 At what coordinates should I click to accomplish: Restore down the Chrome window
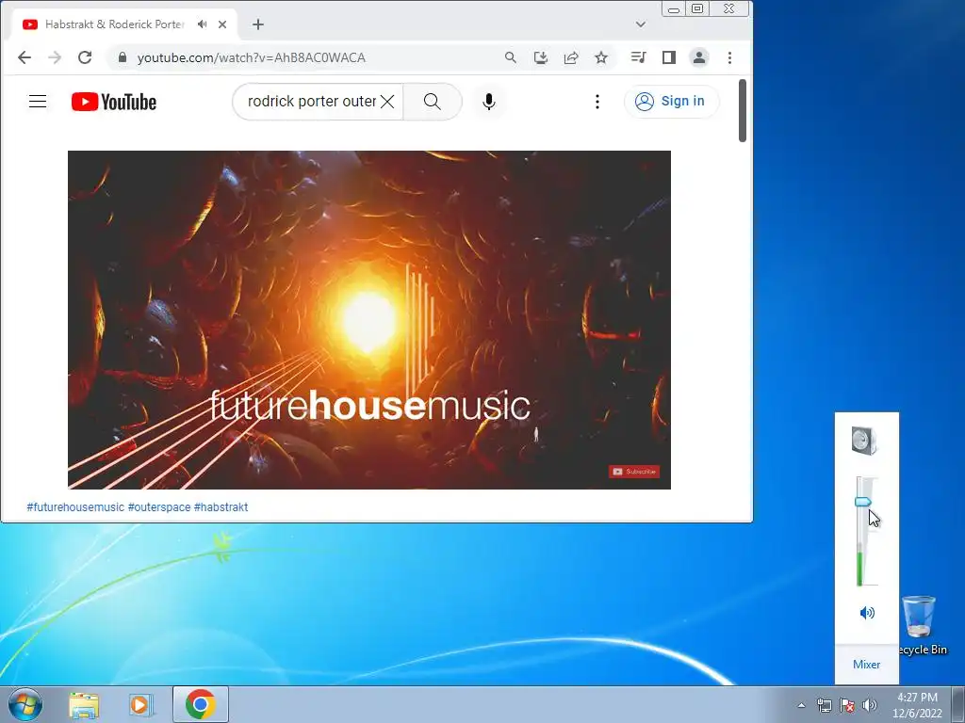[x=697, y=9]
